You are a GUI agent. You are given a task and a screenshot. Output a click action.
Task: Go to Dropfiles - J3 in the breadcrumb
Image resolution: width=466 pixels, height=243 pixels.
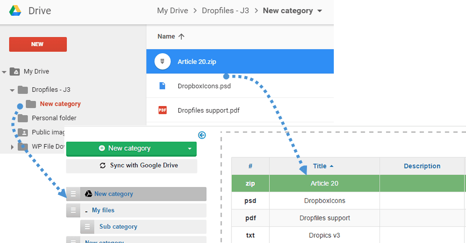(225, 11)
